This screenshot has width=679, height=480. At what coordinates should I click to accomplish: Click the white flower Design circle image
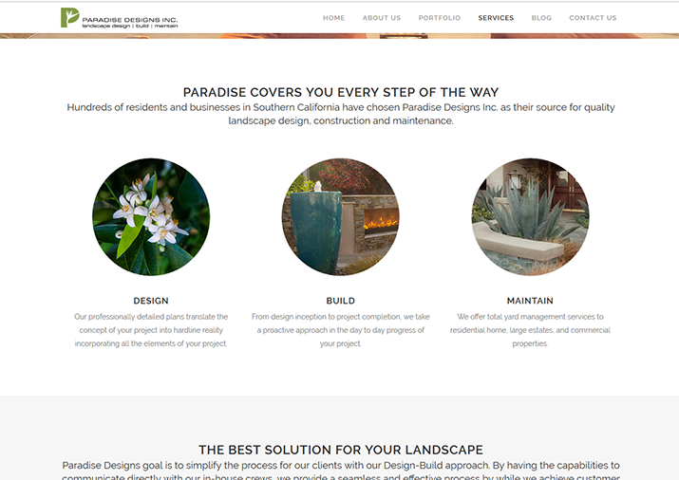pyautogui.click(x=151, y=216)
